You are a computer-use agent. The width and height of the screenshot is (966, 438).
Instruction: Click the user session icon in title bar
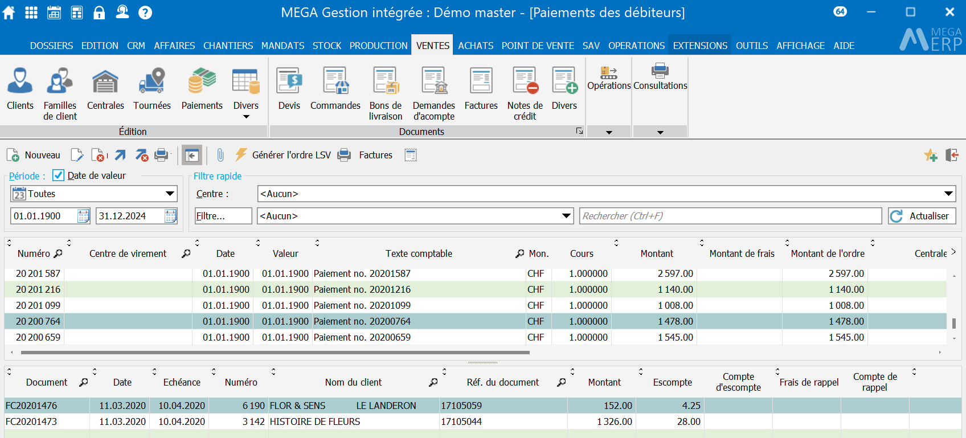coord(122,12)
